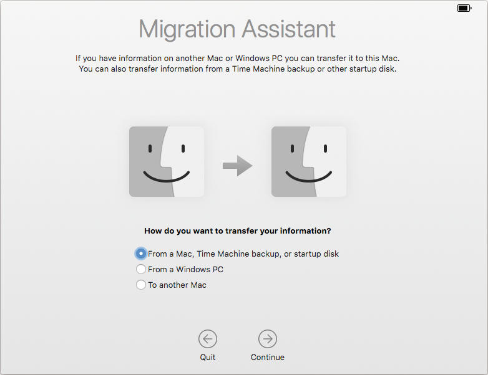Screen dimensions: 488x375
Task: Click the Continue forward-arrow icon
Action: pos(268,339)
